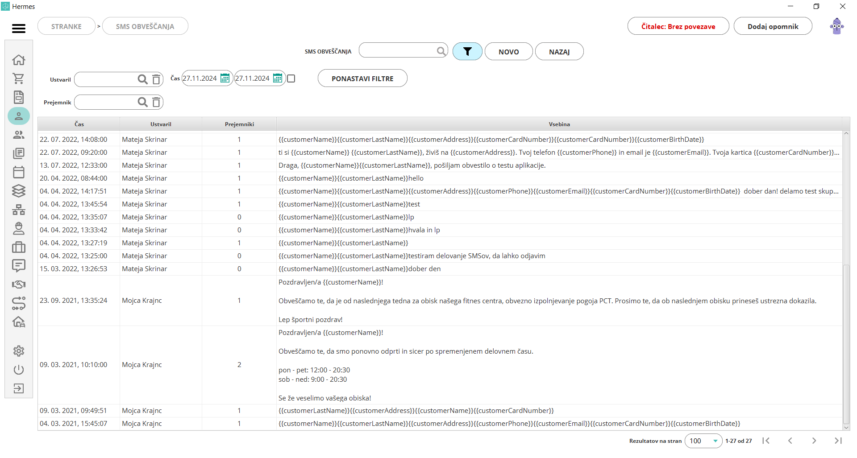This screenshot has width=857, height=458.
Task: Click the Čitalec: Brez povezave button
Action: (678, 26)
